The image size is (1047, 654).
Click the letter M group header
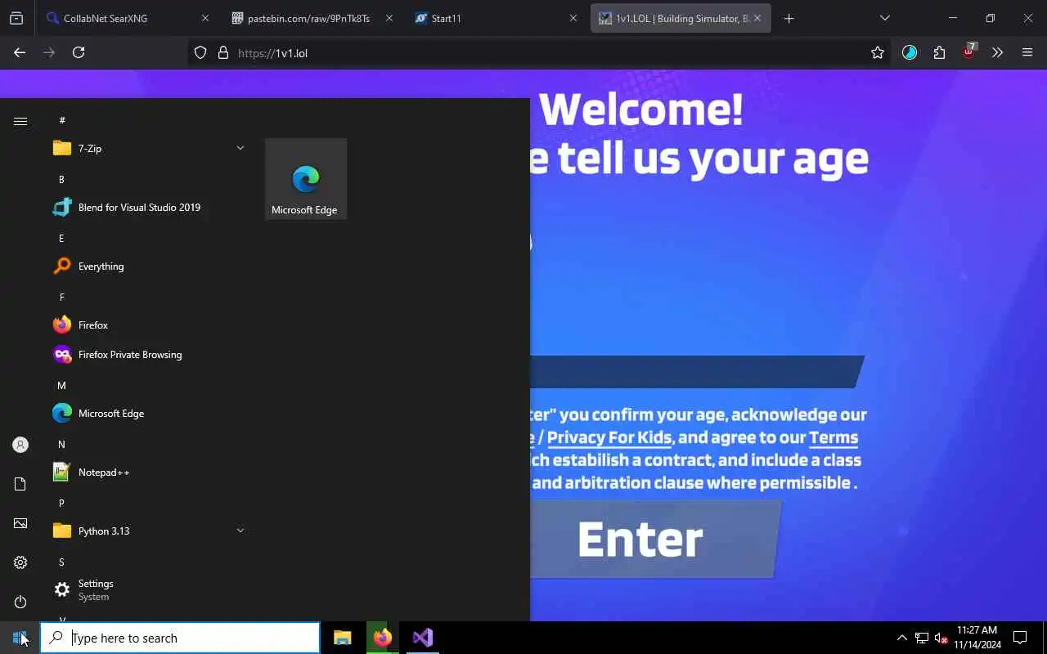61,385
